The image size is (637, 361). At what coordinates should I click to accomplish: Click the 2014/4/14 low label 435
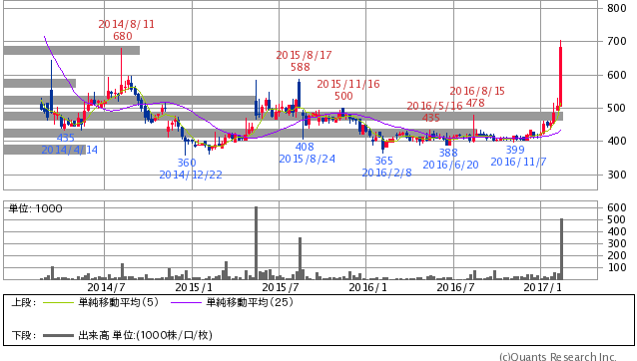click(66, 138)
